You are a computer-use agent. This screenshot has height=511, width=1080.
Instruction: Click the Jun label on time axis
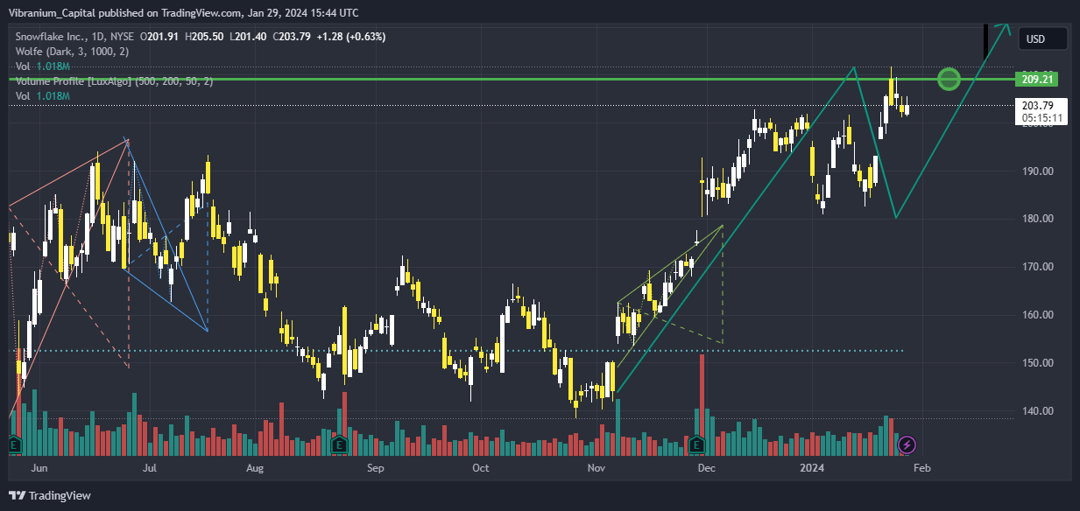[39, 468]
